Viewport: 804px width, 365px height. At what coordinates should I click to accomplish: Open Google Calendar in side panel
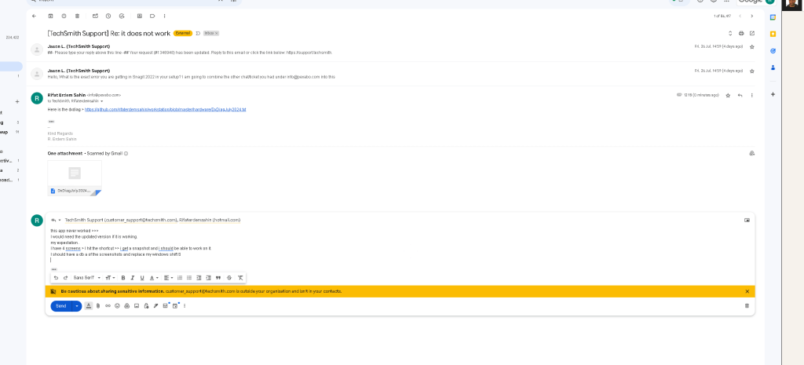(773, 17)
